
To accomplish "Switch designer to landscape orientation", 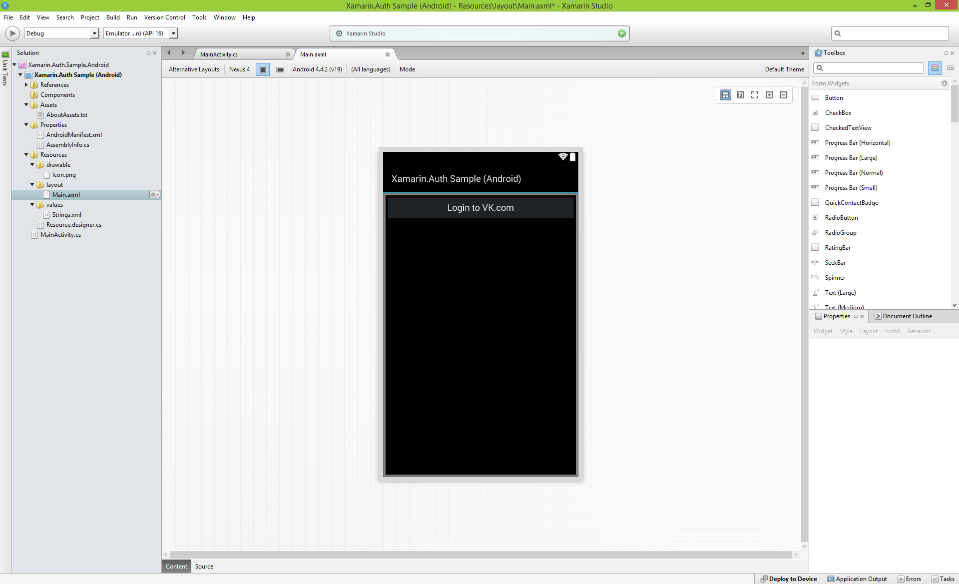I will click(x=280, y=69).
